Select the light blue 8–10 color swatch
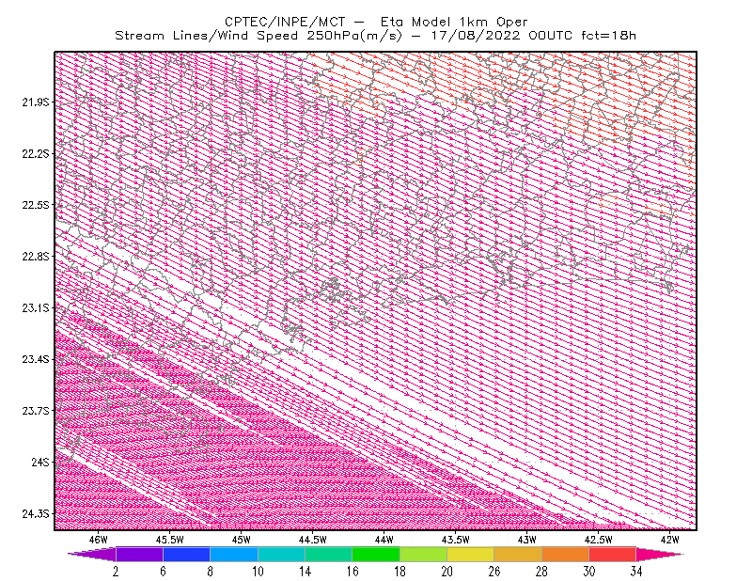Viewport: 752px width, 581px height. (x=234, y=554)
